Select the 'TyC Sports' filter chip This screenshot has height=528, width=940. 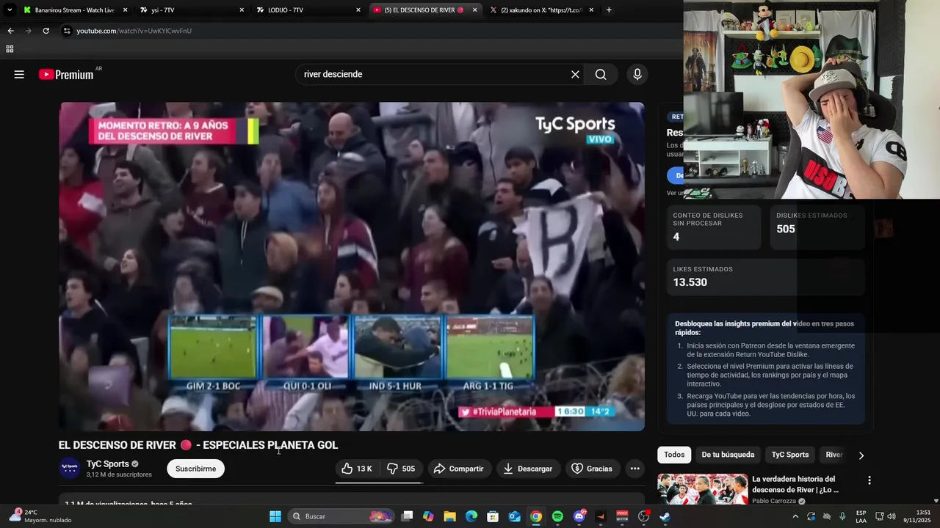(790, 455)
